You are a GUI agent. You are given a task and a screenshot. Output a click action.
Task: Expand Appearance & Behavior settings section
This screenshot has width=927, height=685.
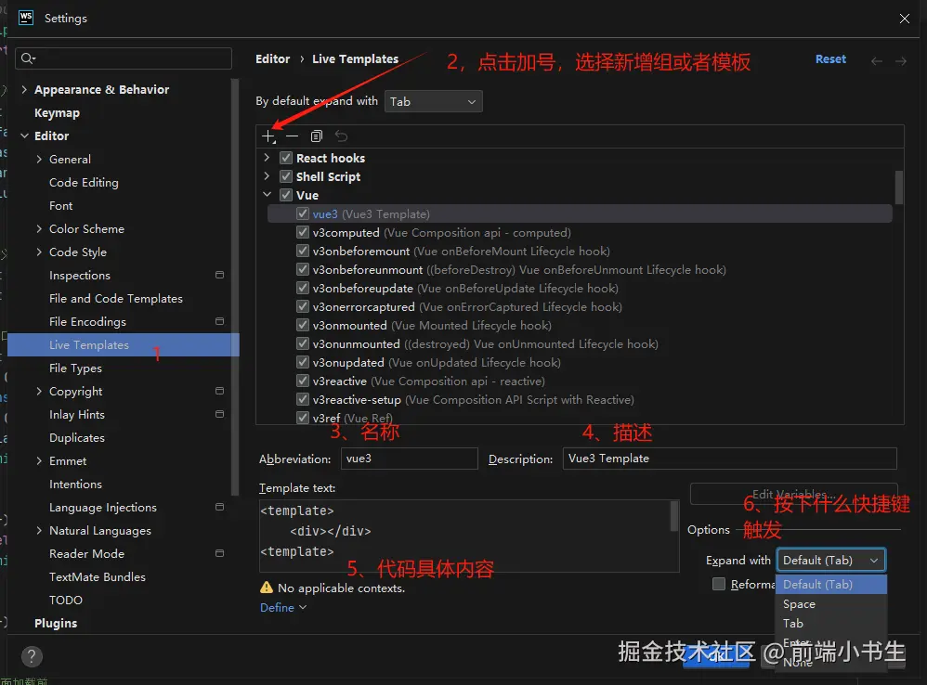pos(24,89)
